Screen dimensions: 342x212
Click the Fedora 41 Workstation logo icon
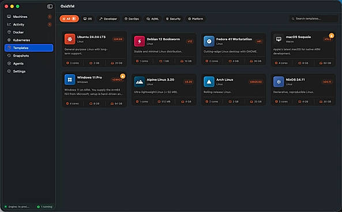209,41
